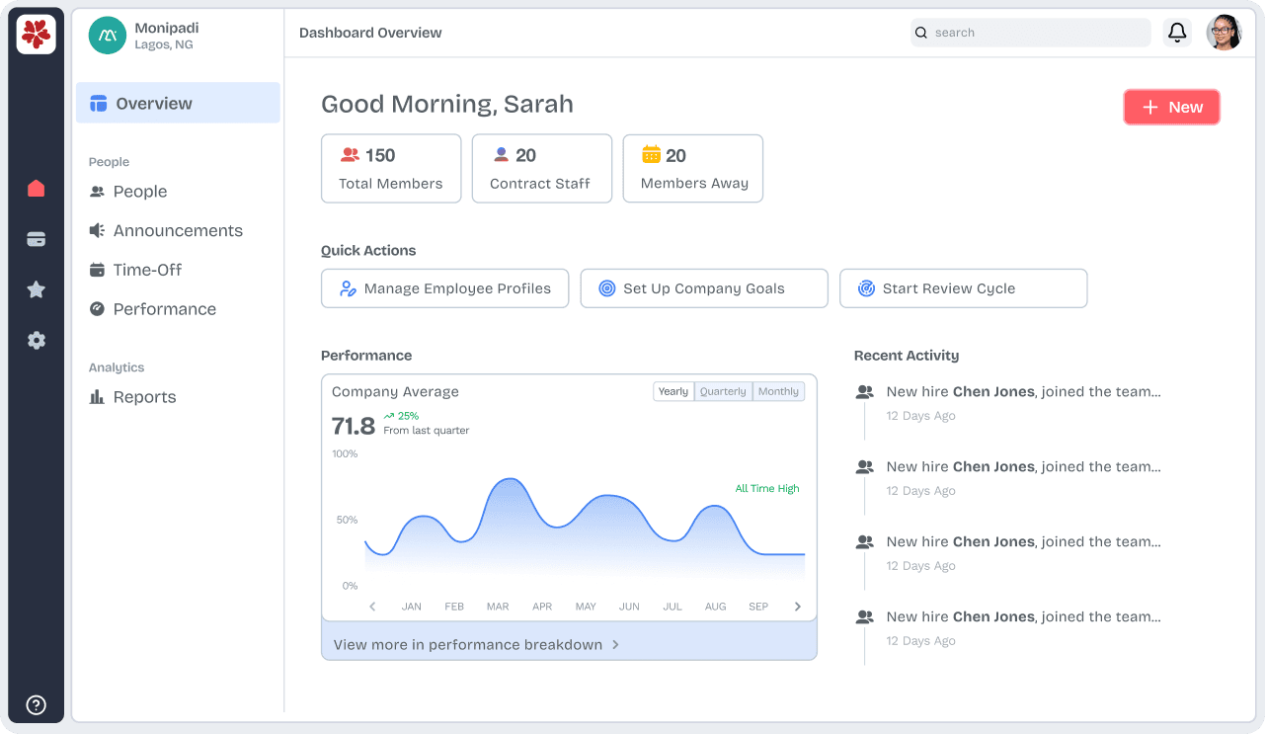
Task: Switch chart to Quarterly
Action: click(x=723, y=391)
